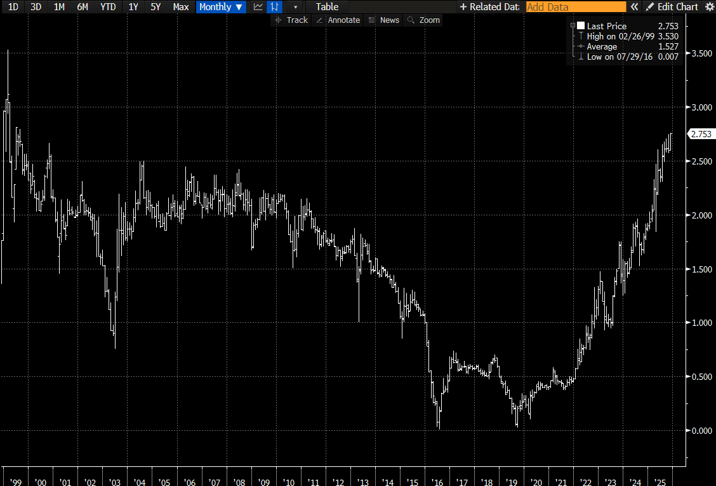Click the Last Price white color swatch
Image resolution: width=716 pixels, height=486 pixels.
click(581, 26)
